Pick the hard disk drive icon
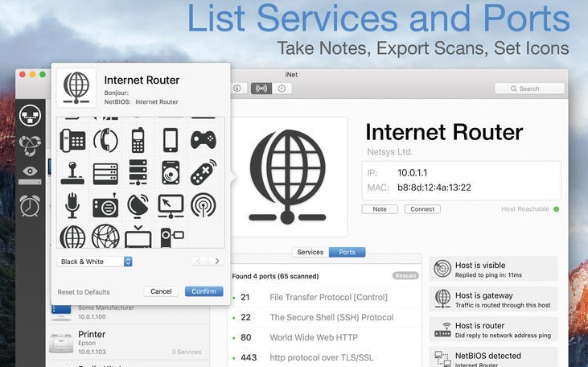Viewport: 588px width, 367px height. [170, 173]
